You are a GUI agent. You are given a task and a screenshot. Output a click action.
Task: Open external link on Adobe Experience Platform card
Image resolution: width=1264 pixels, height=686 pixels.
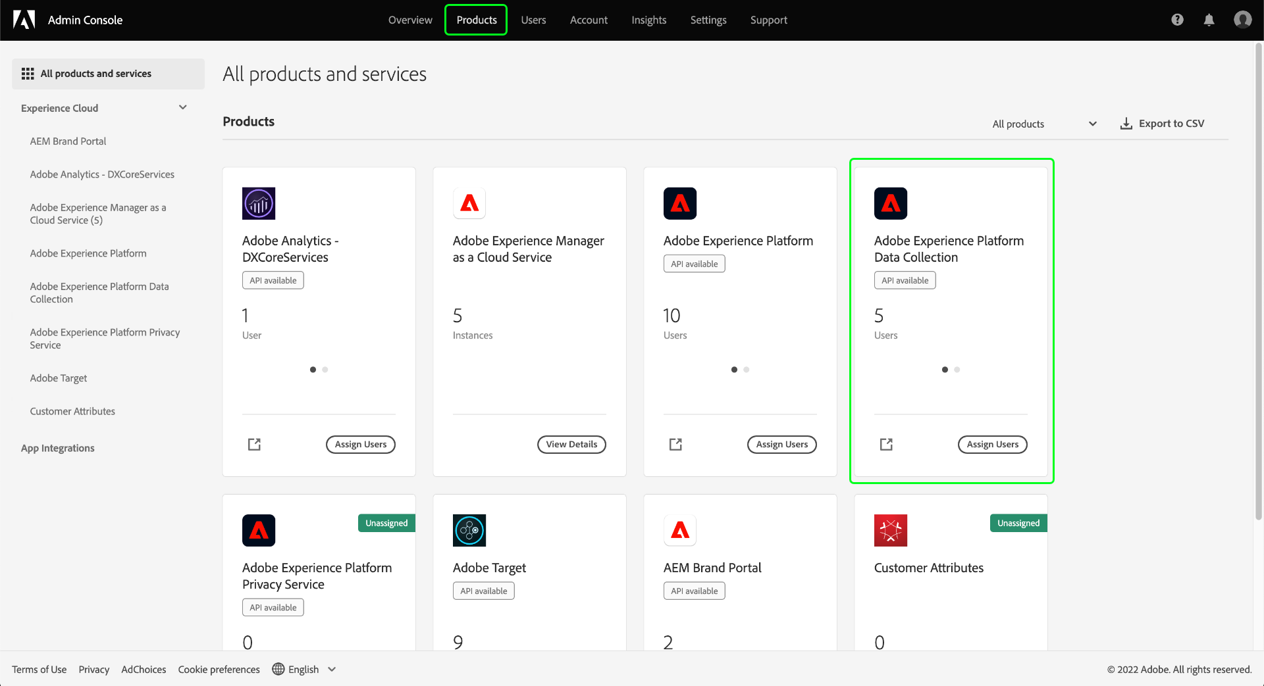(675, 445)
